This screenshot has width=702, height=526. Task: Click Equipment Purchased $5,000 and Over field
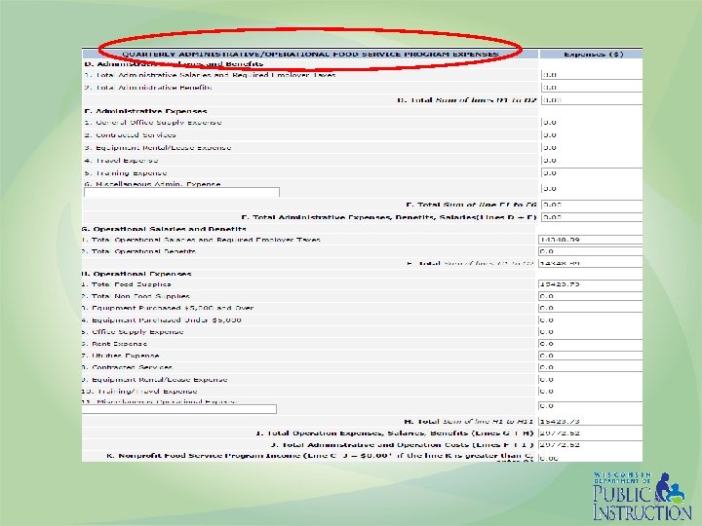click(x=590, y=308)
